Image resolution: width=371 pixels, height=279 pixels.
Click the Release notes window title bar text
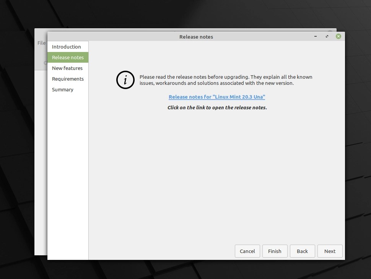pyautogui.click(x=196, y=37)
